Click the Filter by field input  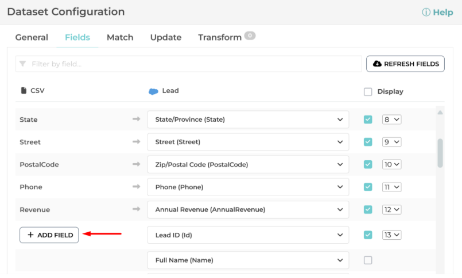[188, 64]
